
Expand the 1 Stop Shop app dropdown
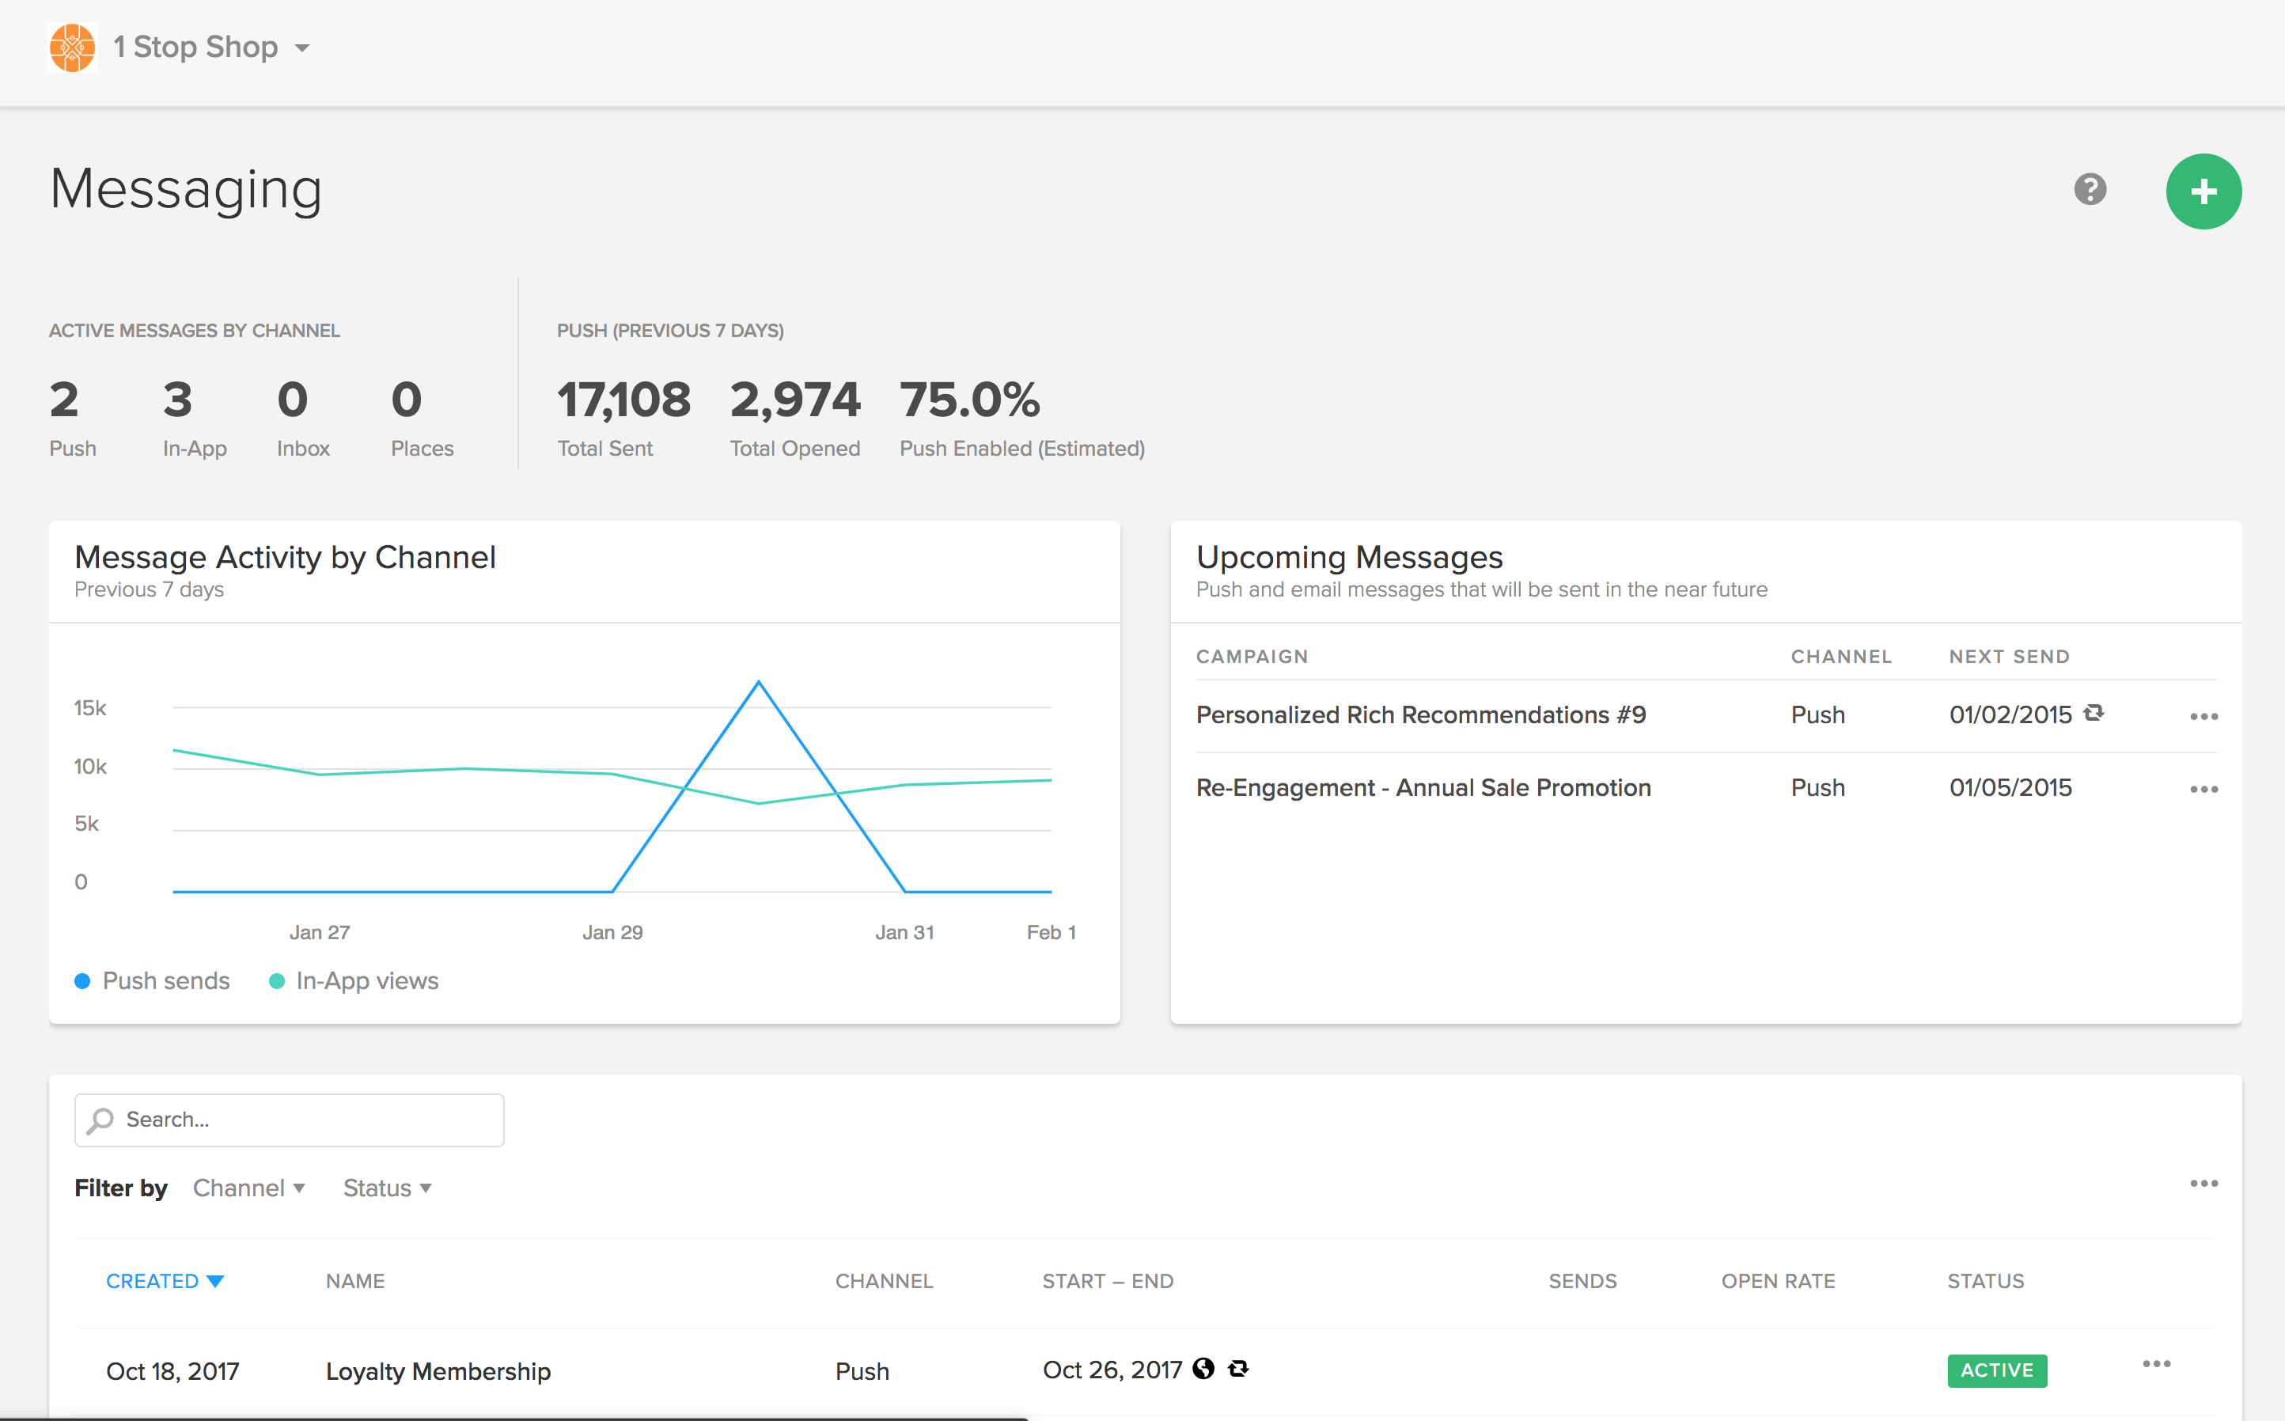click(x=302, y=48)
